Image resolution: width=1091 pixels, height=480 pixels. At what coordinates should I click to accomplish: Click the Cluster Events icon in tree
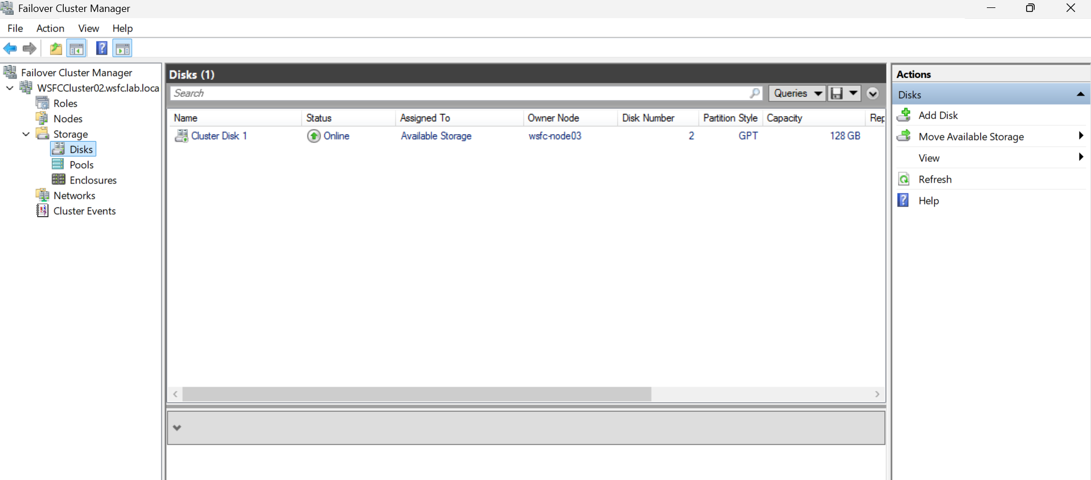pyautogui.click(x=42, y=210)
